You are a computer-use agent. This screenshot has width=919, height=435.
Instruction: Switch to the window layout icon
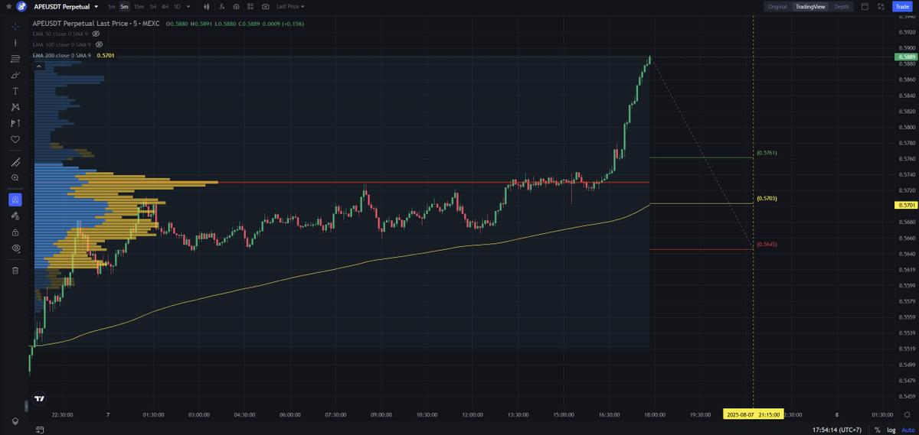tap(865, 6)
